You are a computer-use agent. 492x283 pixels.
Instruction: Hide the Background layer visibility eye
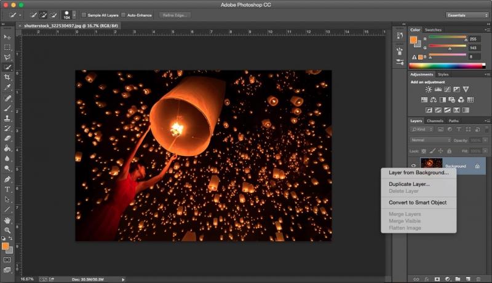(413, 166)
